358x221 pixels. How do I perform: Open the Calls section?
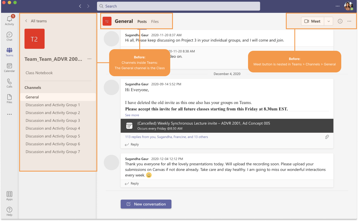coord(9,83)
